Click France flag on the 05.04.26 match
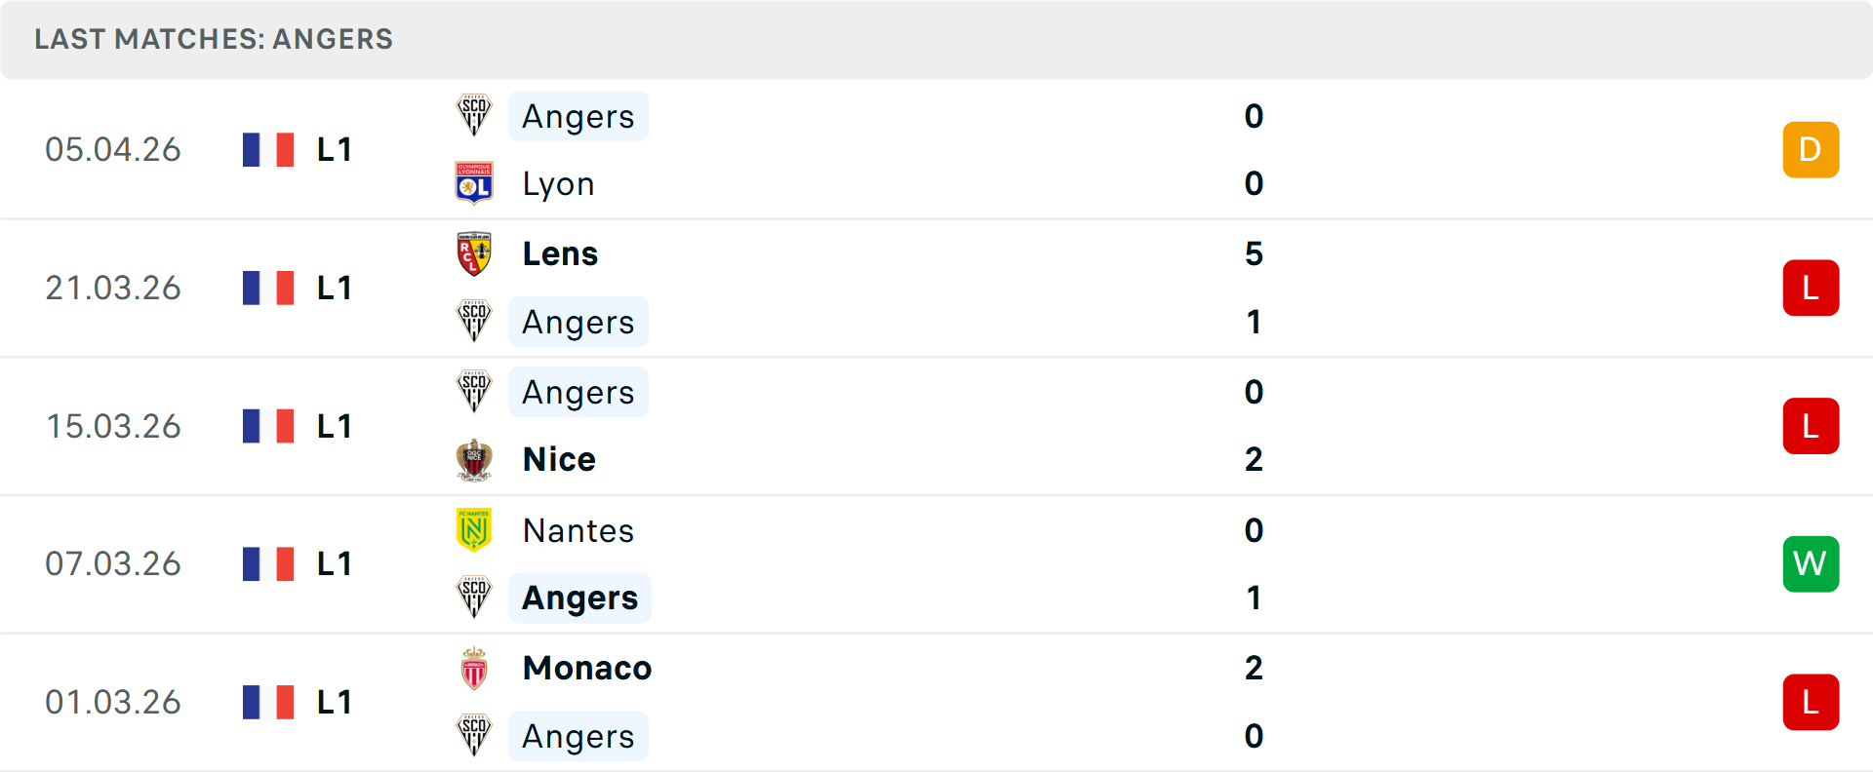This screenshot has height=772, width=1873. [268, 150]
